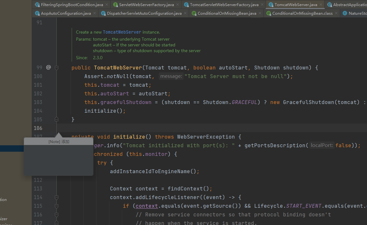The height and width of the screenshot is (225, 367).
Task: Click line number 103 in the gutter
Action: tap(38, 102)
